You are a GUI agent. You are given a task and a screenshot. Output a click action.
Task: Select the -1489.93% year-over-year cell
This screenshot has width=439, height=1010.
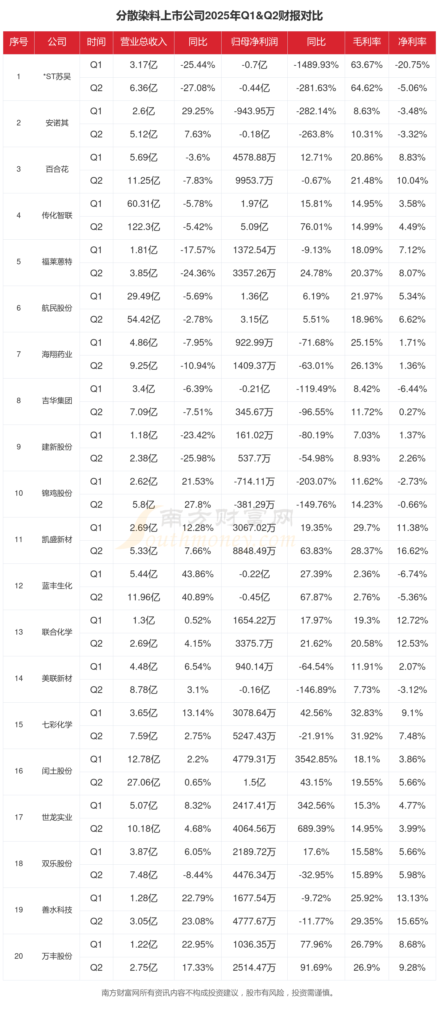click(316, 65)
